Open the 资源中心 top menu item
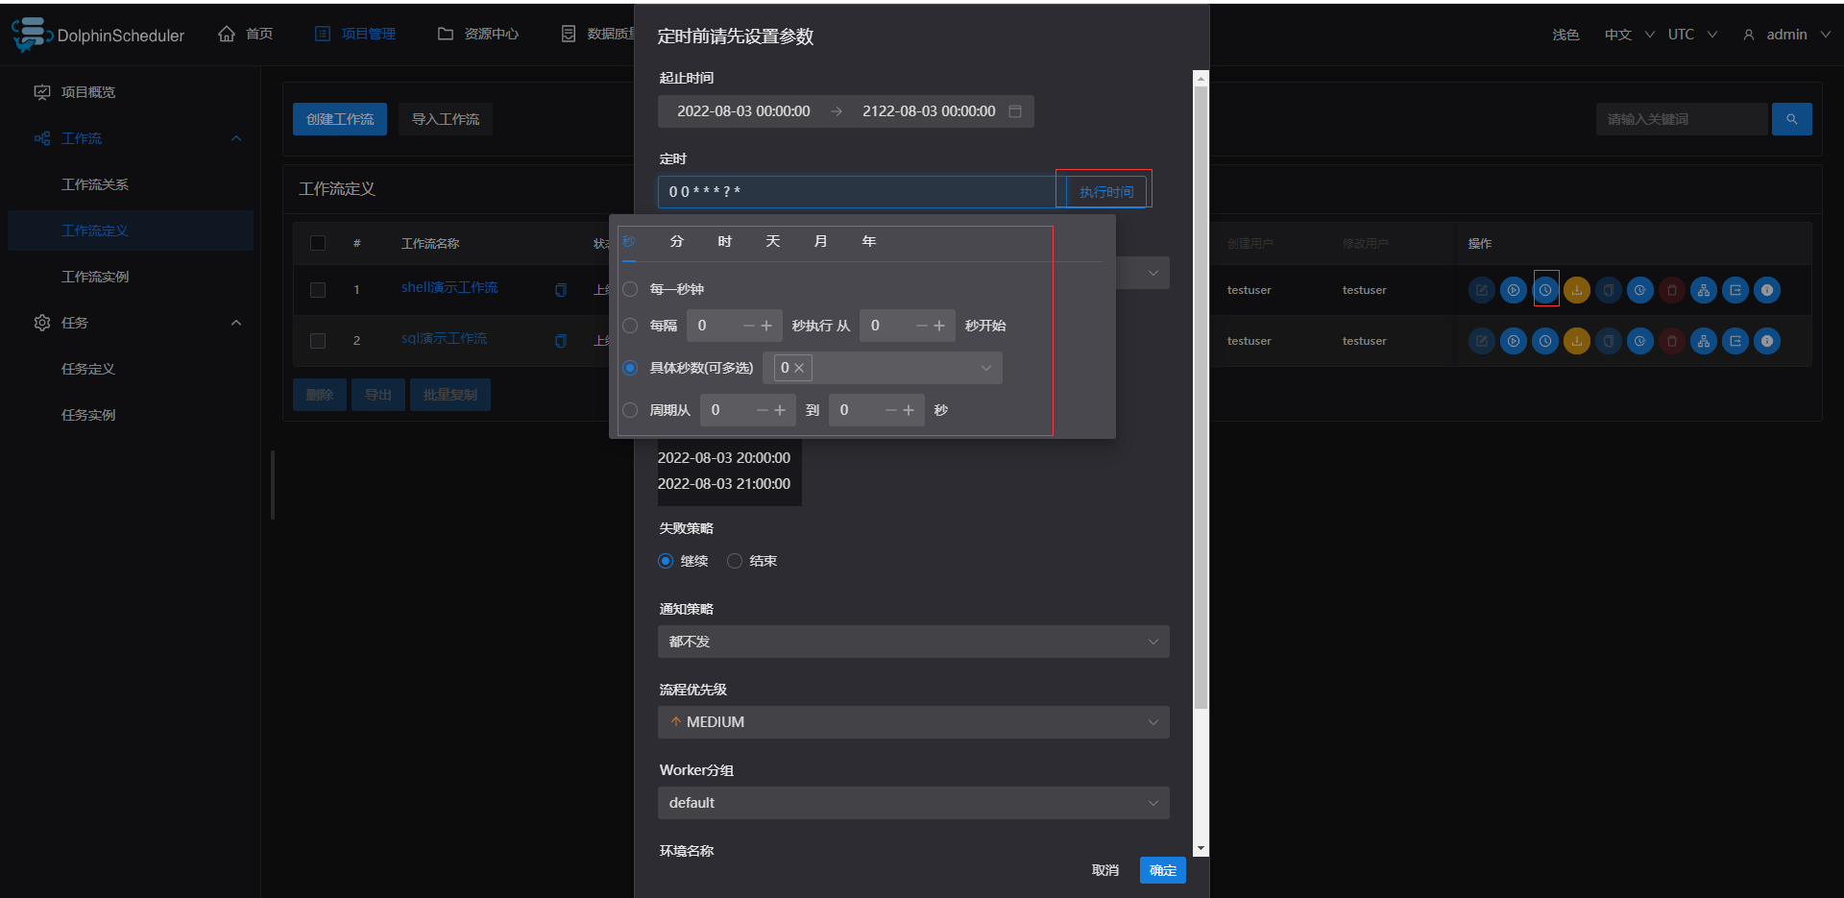 point(478,35)
